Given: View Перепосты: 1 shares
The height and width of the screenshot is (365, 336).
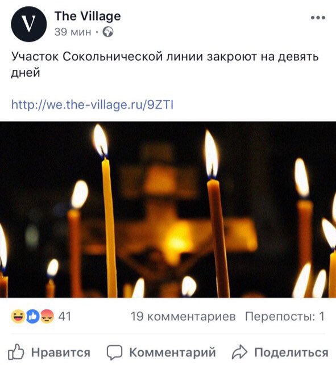Looking at the screenshot, I should point(285,316).
